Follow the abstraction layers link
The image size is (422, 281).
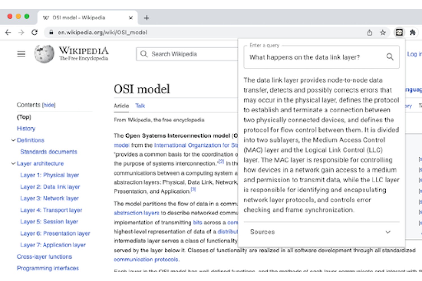click(x=136, y=213)
